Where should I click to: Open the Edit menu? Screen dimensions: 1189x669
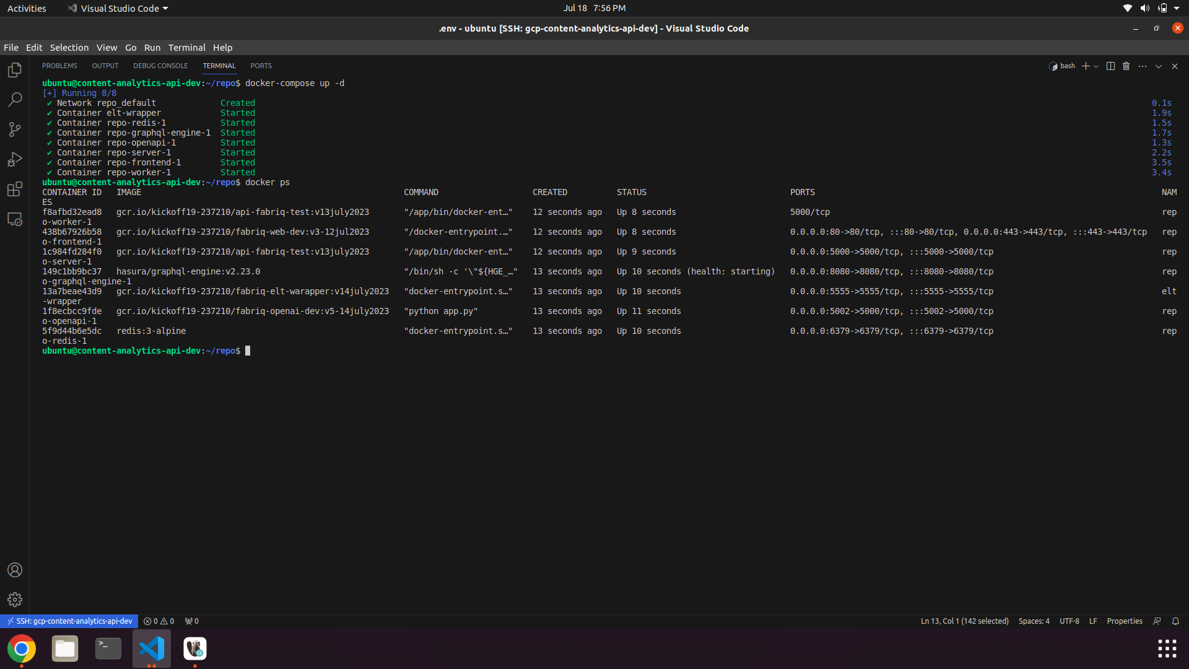click(34, 48)
